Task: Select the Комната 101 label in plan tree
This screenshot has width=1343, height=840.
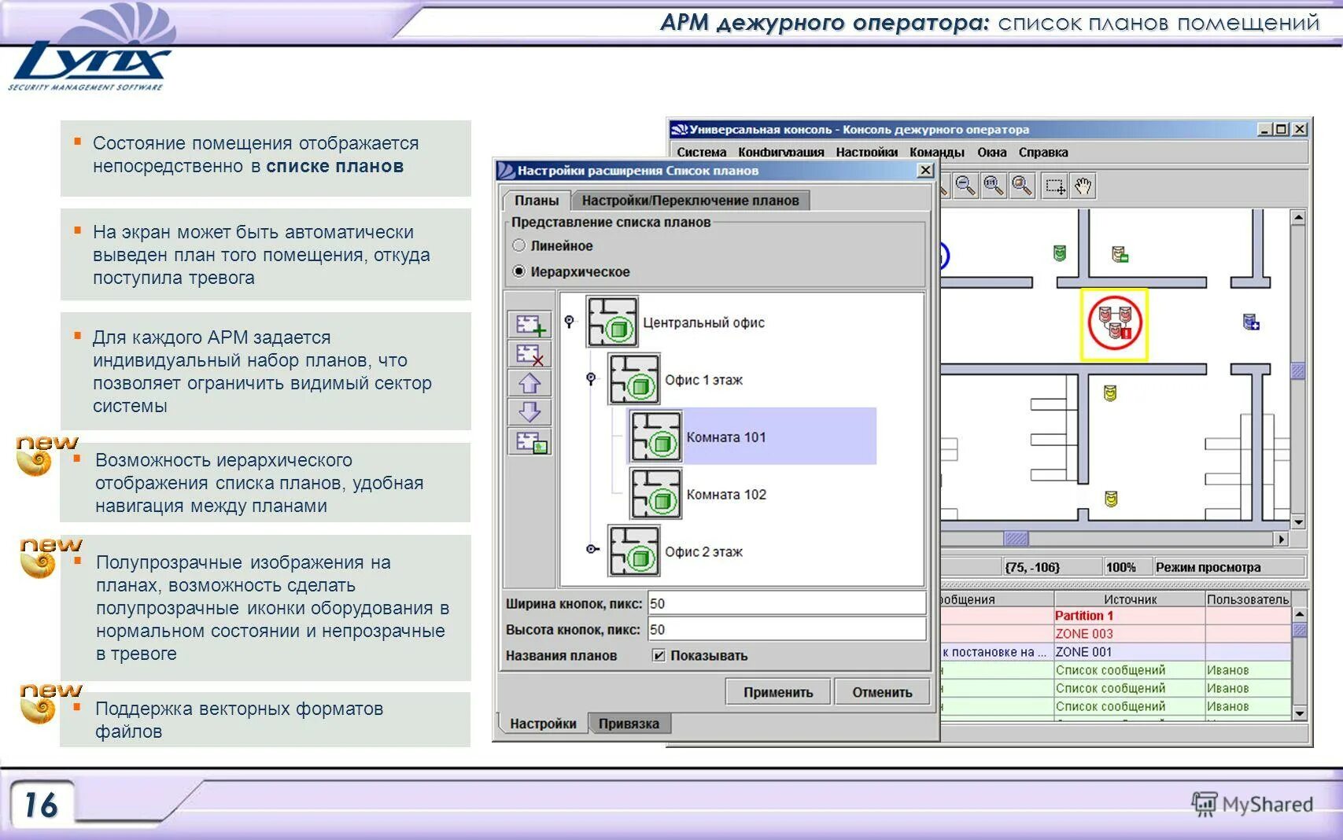Action: (726, 437)
